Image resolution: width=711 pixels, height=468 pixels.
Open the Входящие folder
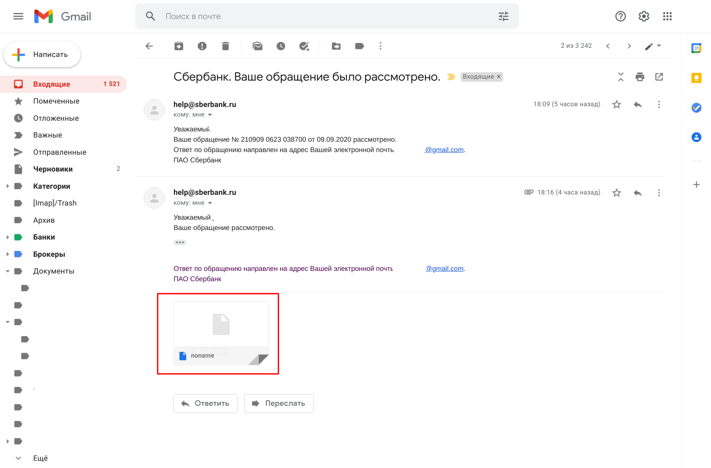click(63, 84)
